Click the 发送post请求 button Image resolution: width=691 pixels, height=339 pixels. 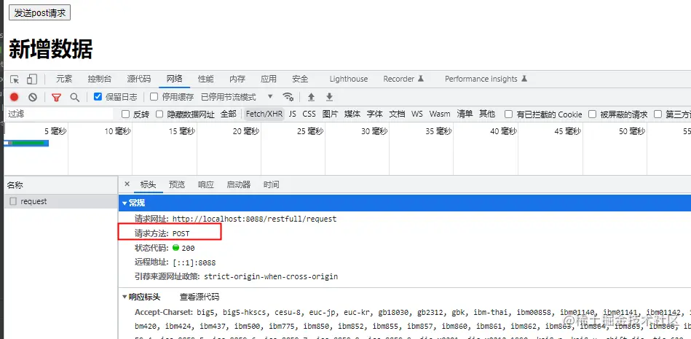39,13
